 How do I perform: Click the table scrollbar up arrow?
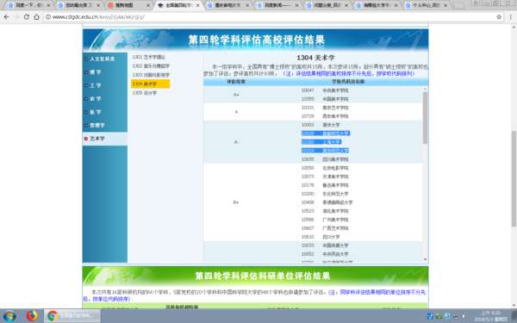pyautogui.click(x=425, y=89)
